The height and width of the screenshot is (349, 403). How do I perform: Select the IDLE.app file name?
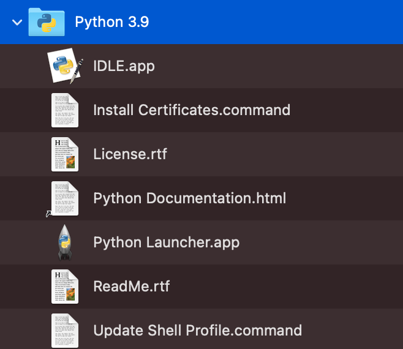tap(124, 66)
